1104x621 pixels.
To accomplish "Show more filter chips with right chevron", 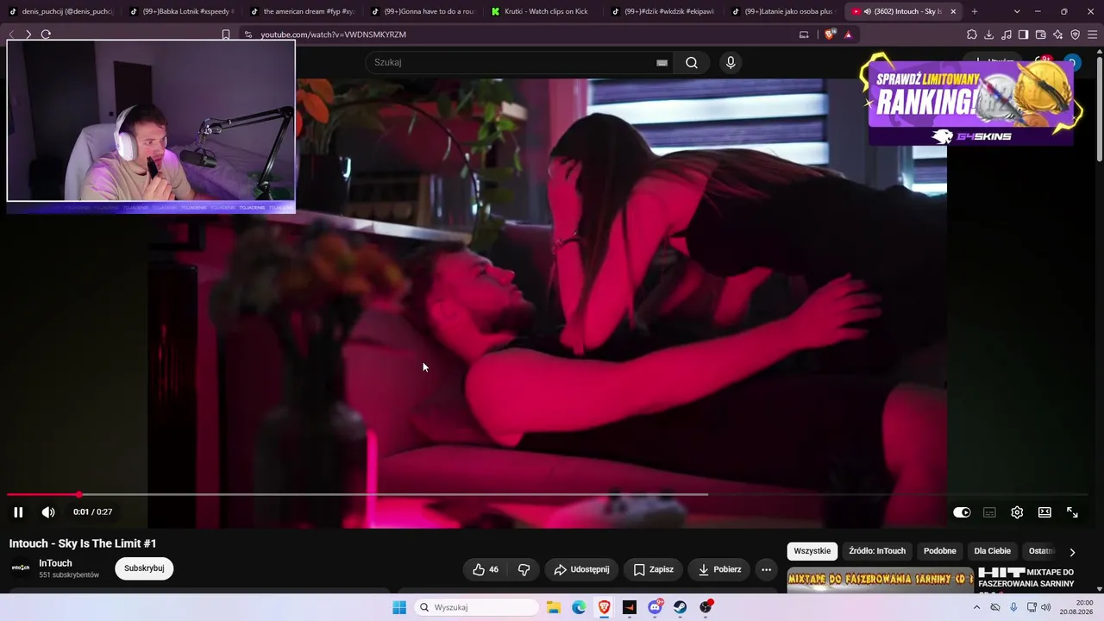I will 1072,552.
